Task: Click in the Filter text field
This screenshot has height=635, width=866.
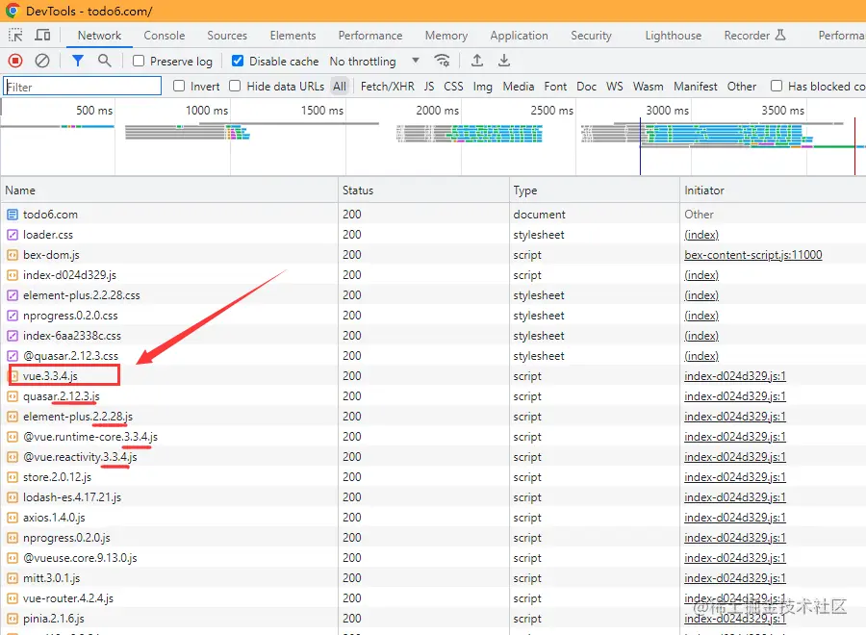Action: [83, 87]
